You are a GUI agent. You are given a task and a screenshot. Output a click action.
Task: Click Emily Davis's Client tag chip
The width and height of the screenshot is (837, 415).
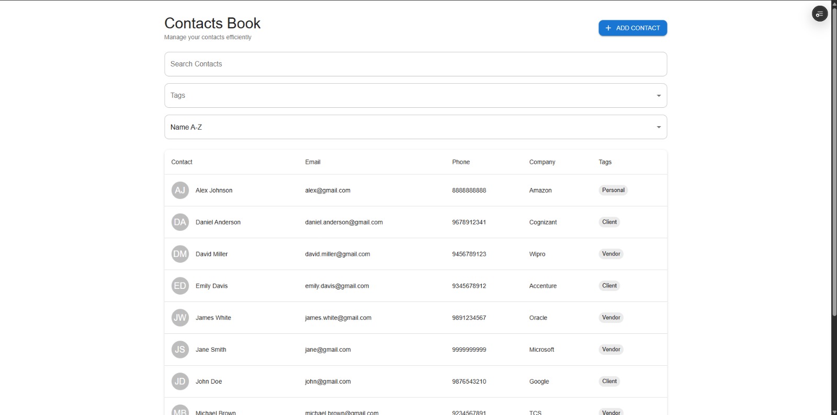609,286
